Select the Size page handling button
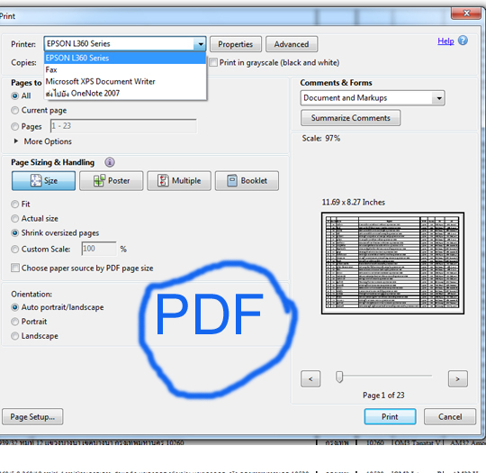 pyautogui.click(x=43, y=180)
